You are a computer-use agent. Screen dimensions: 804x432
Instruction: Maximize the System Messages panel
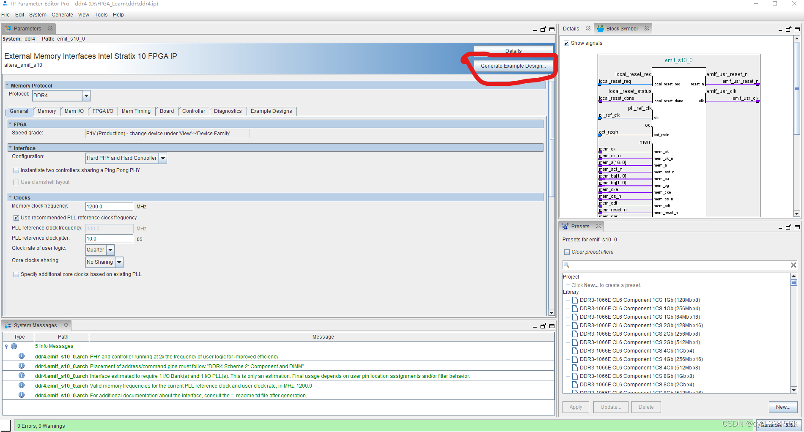552,326
